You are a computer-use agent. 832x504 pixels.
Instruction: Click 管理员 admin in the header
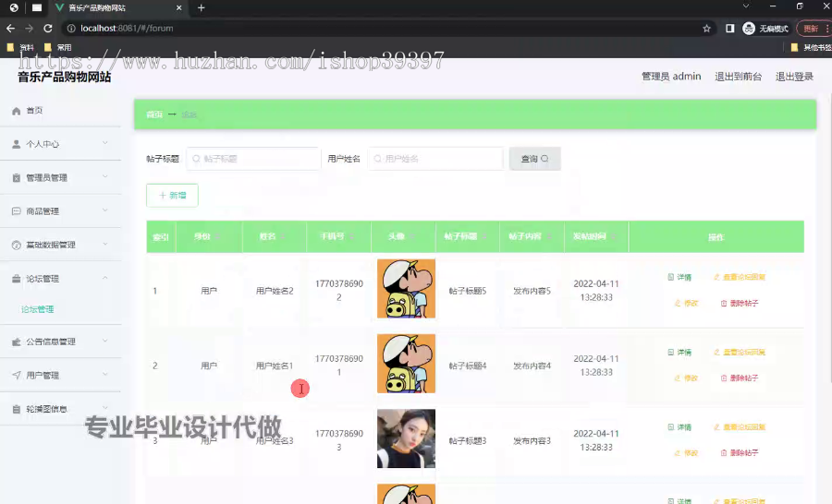coord(671,77)
